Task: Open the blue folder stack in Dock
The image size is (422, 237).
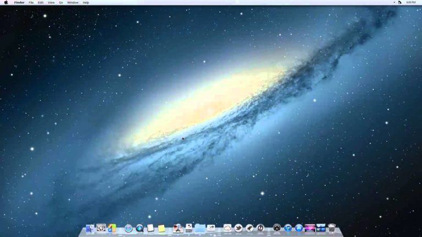Action: click(x=200, y=228)
